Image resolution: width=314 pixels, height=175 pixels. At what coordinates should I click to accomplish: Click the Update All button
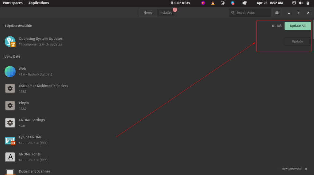pos(297,26)
